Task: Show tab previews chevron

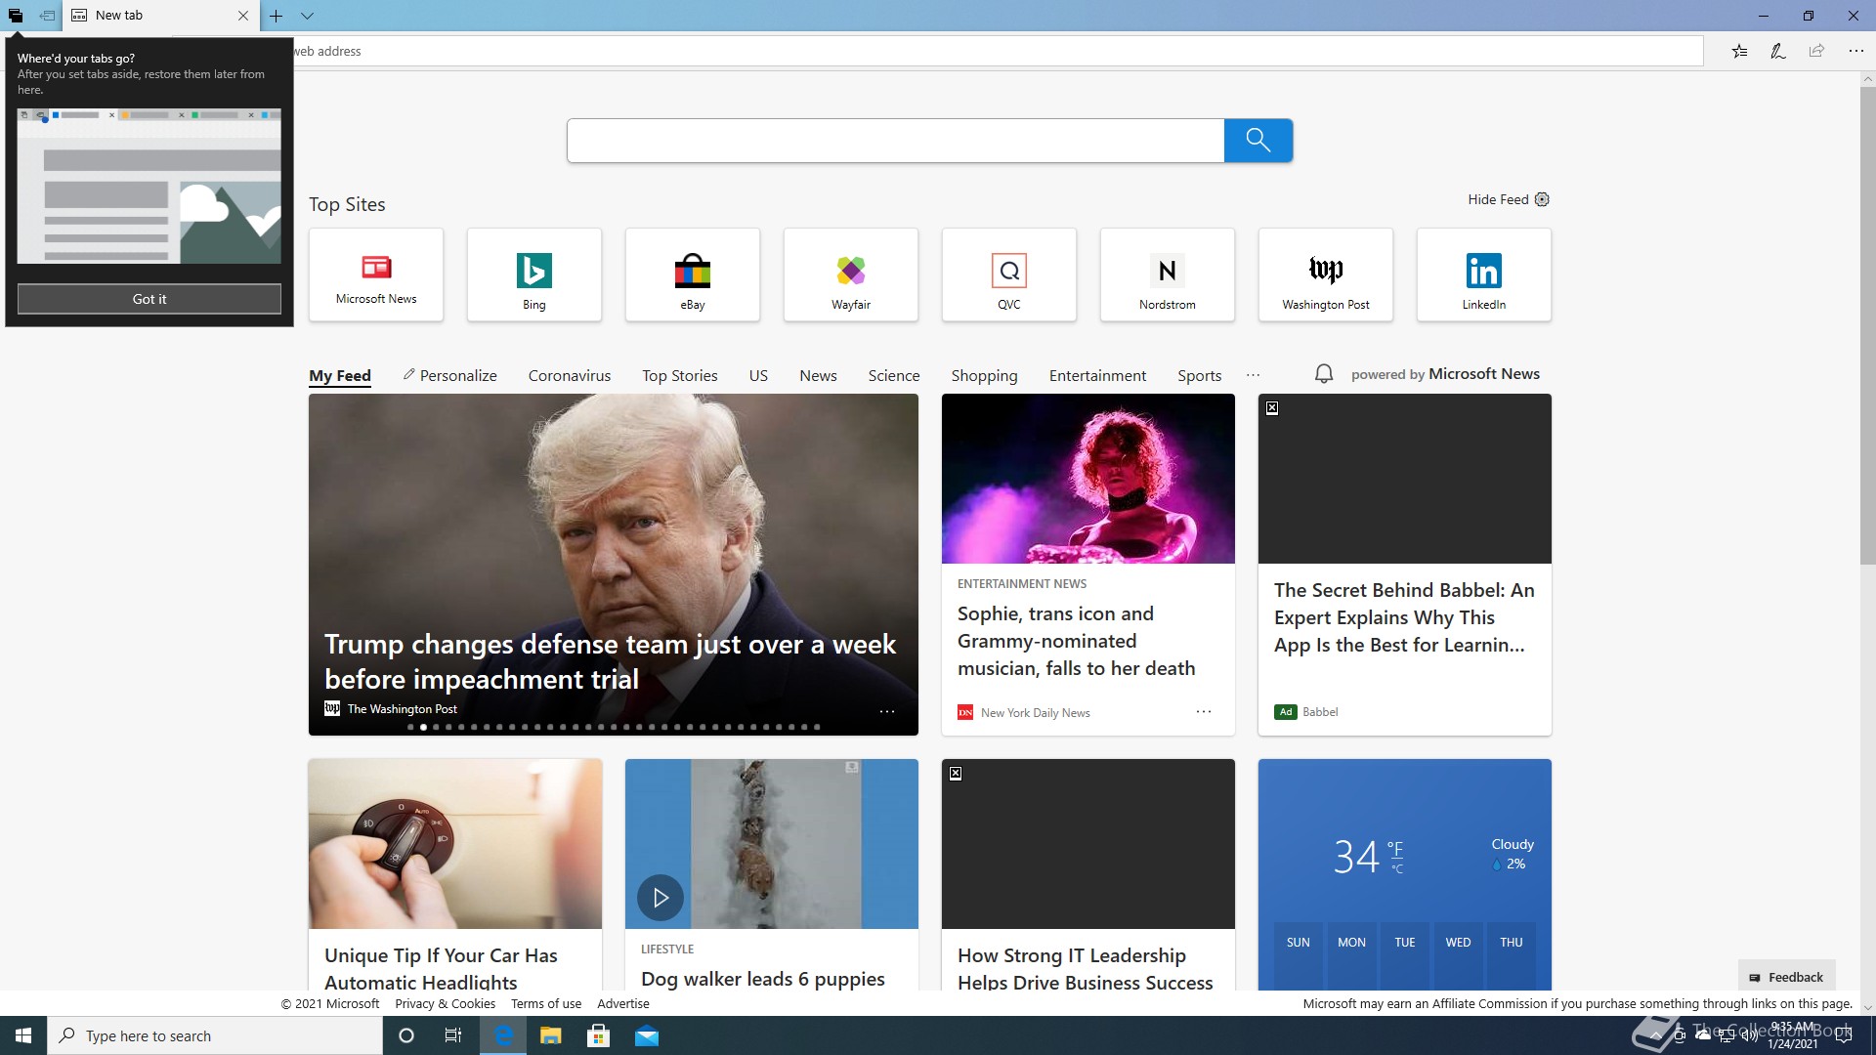Action: [x=307, y=16]
